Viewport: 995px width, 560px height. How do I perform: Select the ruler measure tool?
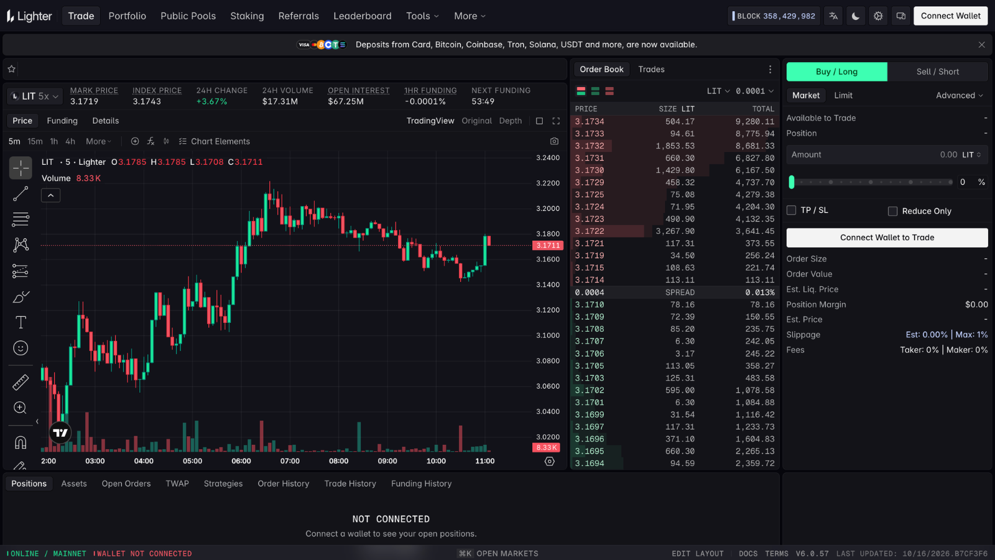[x=21, y=382]
